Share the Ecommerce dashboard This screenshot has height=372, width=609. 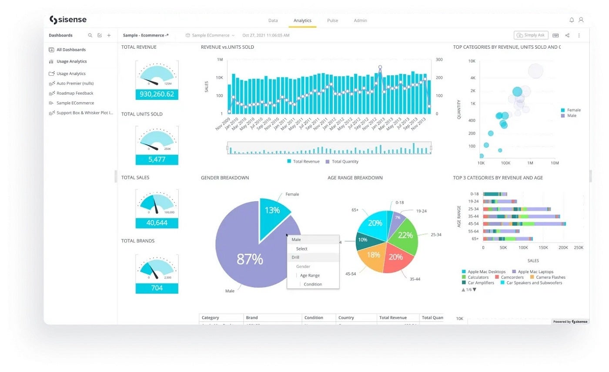point(567,35)
